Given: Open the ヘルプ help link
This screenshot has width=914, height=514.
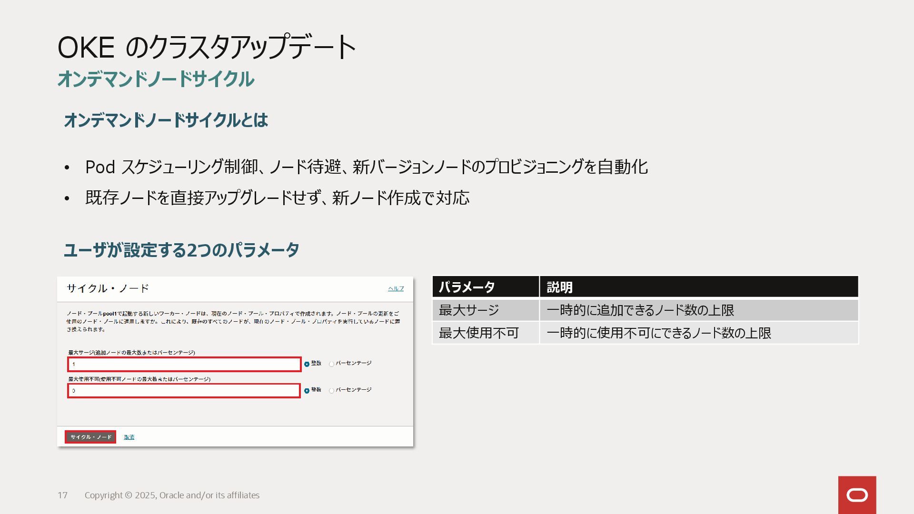Looking at the screenshot, I should tap(396, 288).
